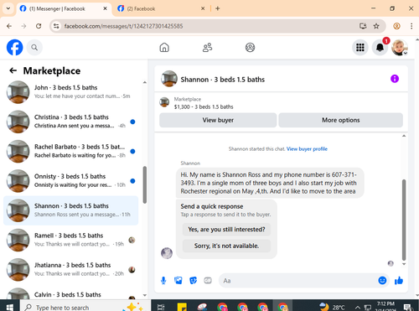The image size is (419, 311).
Task: Open the 28°C weather widget
Action: [x=332, y=307]
